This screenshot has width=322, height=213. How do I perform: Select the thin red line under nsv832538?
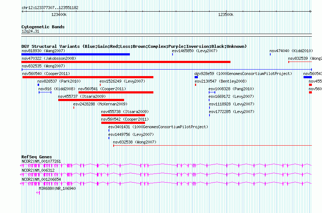[x=212, y=146]
